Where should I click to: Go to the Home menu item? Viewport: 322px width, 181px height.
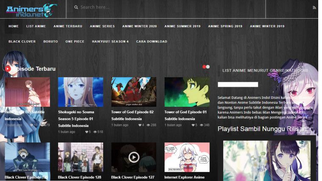pyautogui.click(x=14, y=26)
